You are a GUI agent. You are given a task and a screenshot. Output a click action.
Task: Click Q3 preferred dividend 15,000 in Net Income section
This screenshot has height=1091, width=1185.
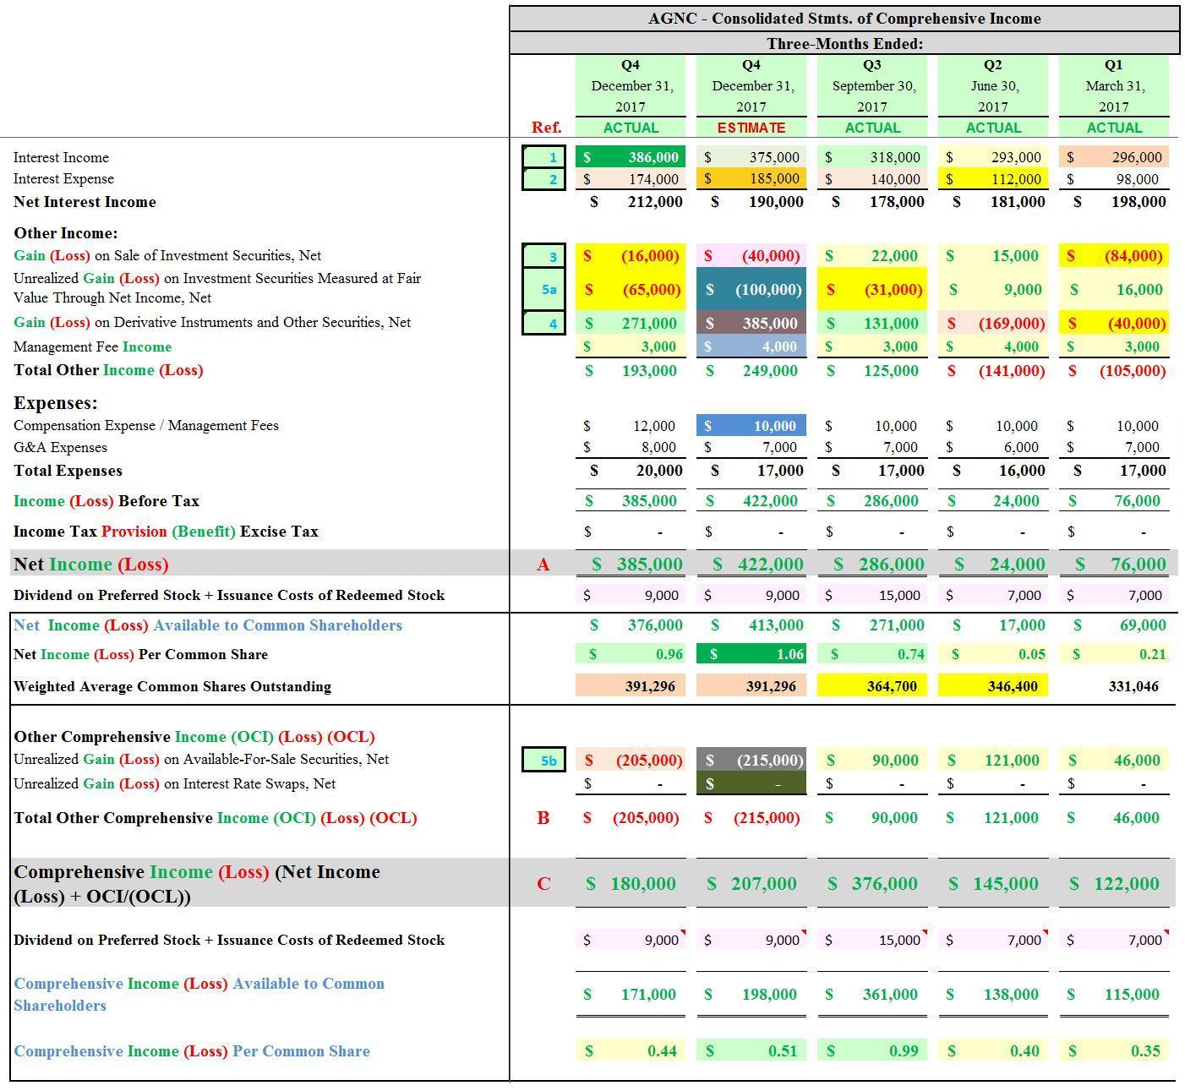pos(872,595)
